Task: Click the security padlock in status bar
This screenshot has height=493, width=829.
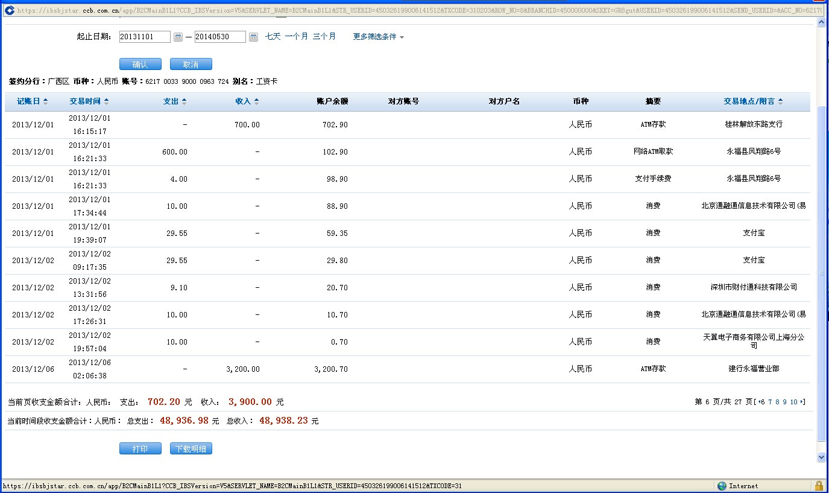Action: point(819,486)
